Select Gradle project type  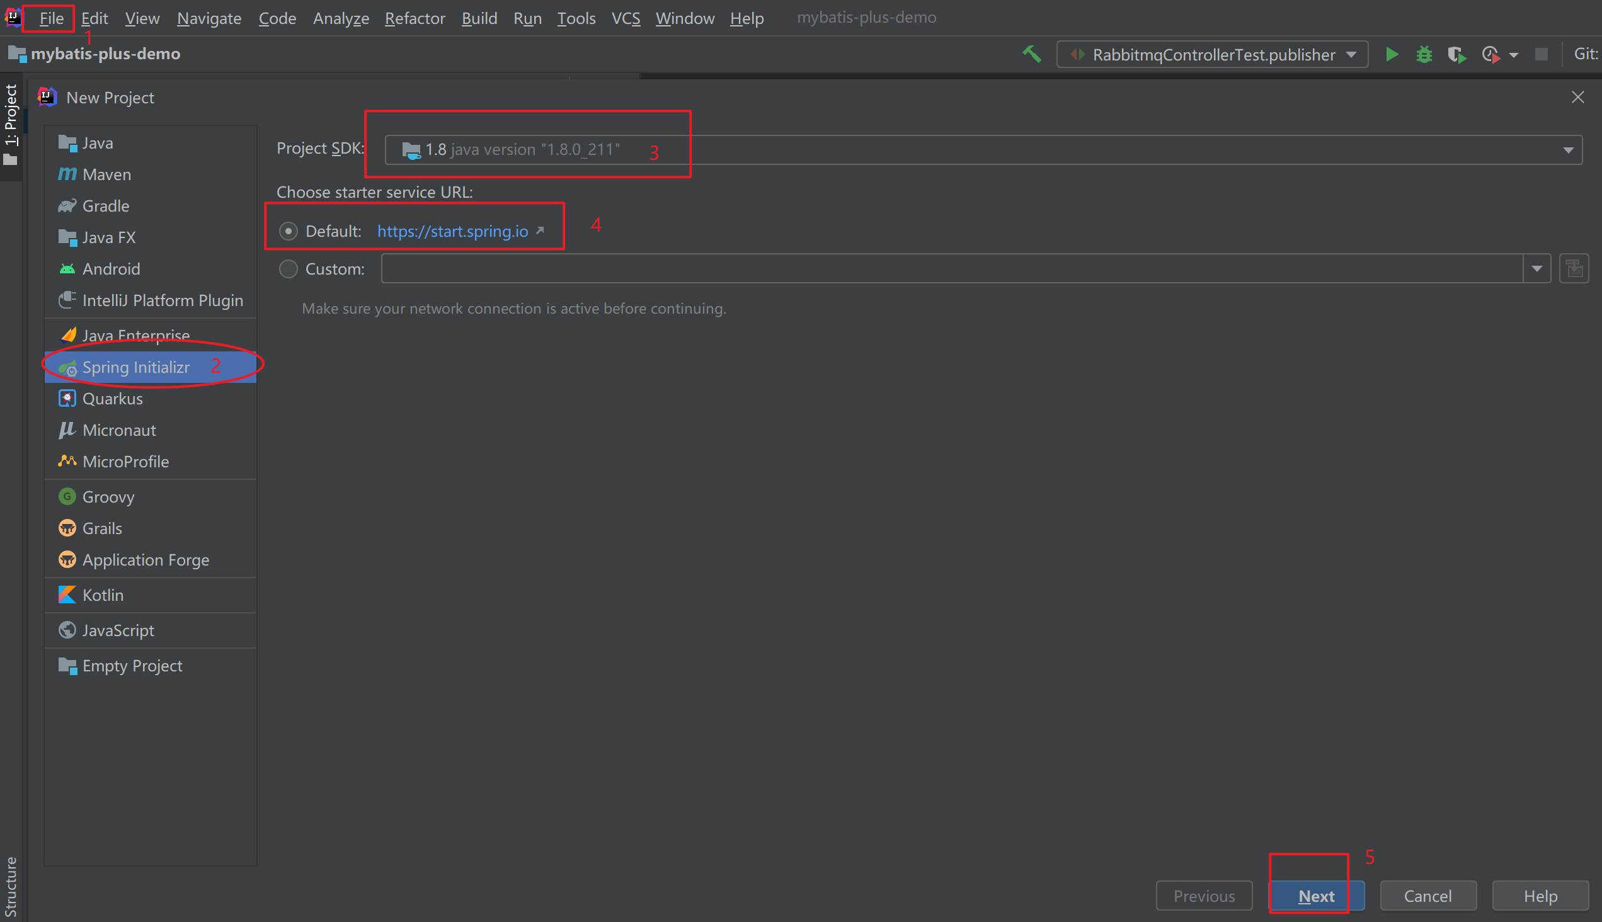coord(151,206)
